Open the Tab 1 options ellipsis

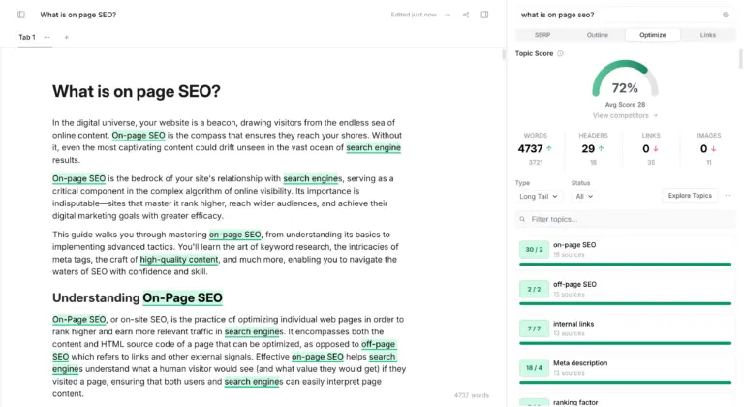coord(46,37)
